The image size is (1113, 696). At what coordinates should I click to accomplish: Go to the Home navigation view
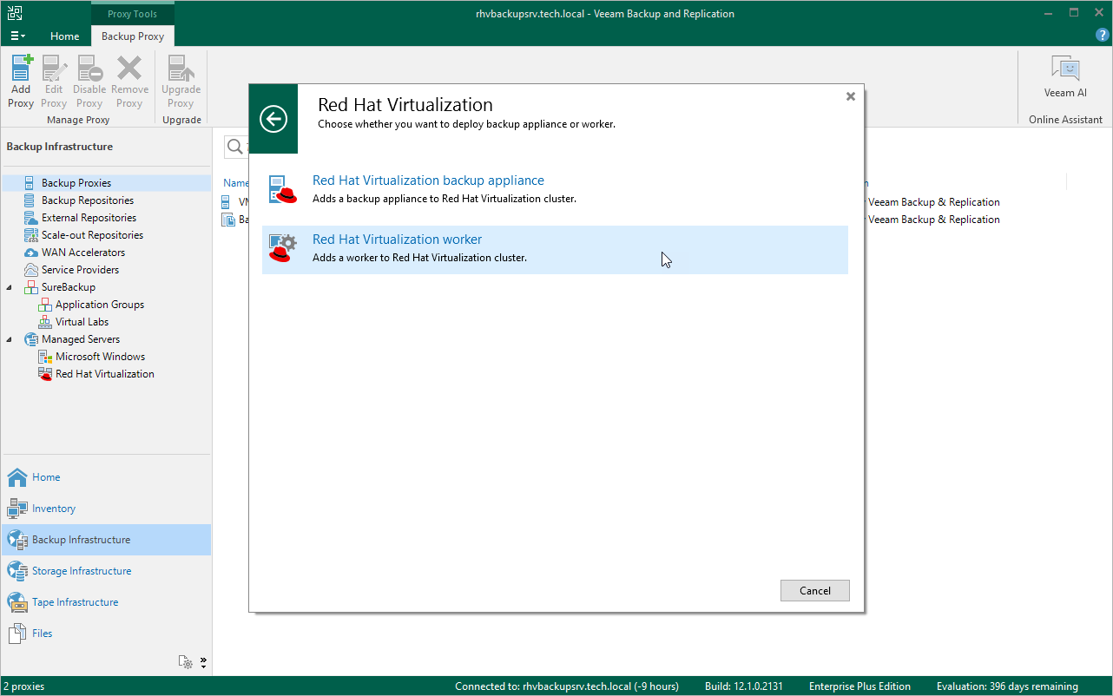click(x=106, y=477)
